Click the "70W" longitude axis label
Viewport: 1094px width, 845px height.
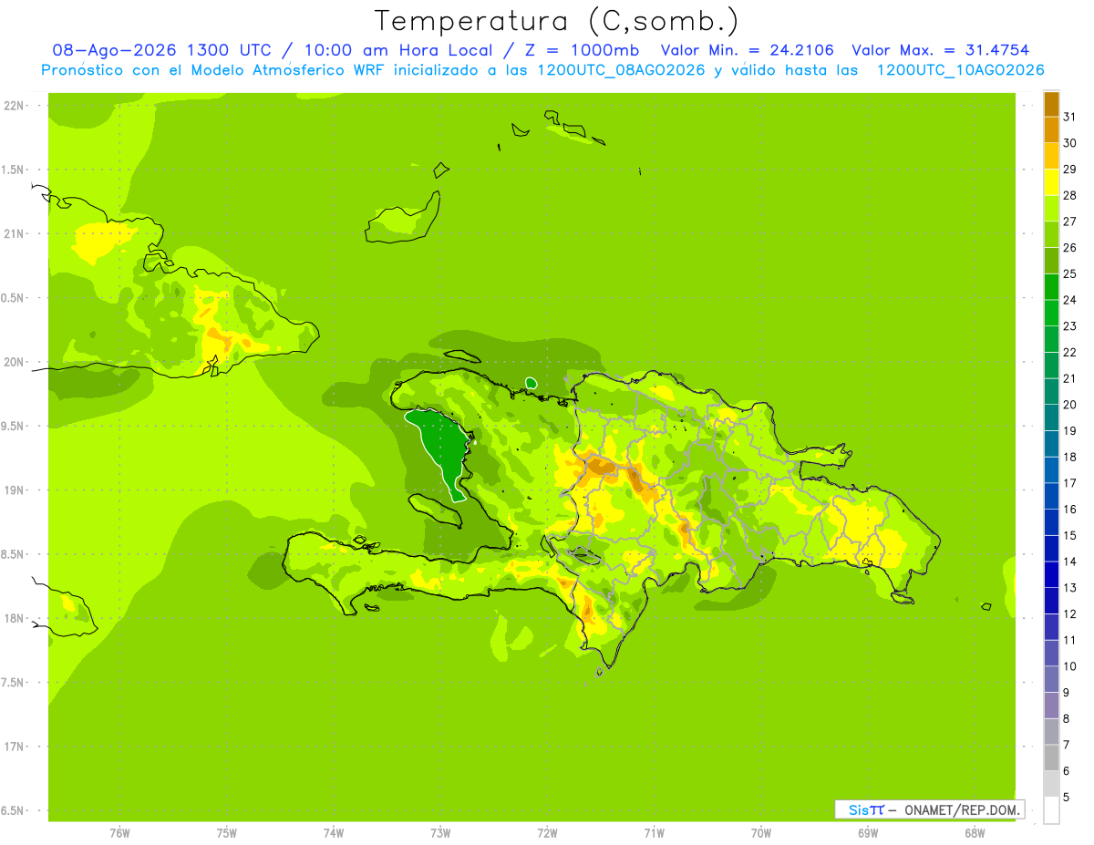coord(761,832)
